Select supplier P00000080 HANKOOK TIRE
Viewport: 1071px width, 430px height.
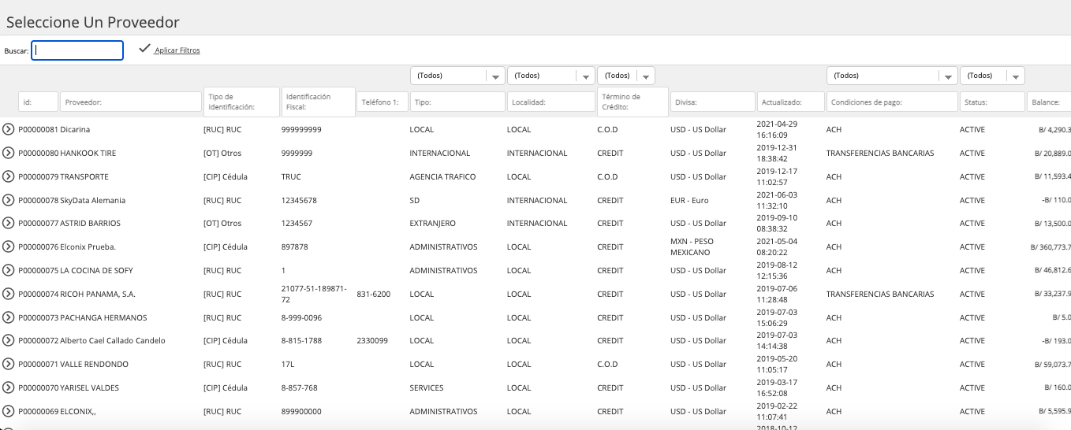[x=67, y=153]
